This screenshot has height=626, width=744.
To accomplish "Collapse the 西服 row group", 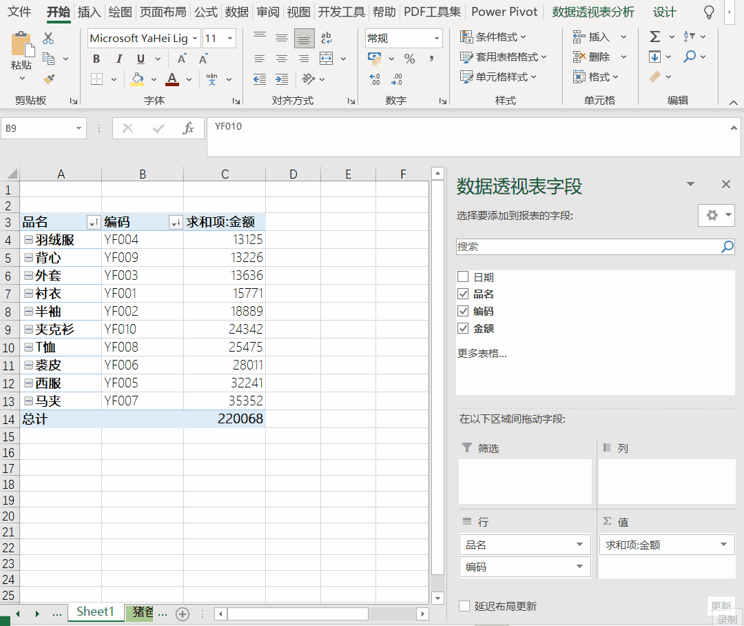I will (28, 383).
